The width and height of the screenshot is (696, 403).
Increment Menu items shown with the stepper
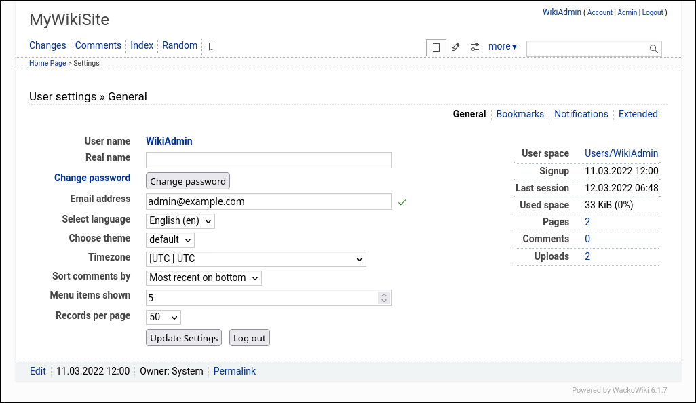tap(383, 294)
